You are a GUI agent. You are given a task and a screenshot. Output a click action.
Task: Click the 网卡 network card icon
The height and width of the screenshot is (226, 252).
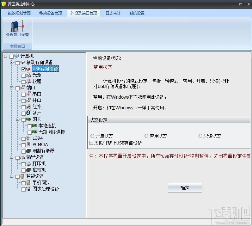click(28, 119)
